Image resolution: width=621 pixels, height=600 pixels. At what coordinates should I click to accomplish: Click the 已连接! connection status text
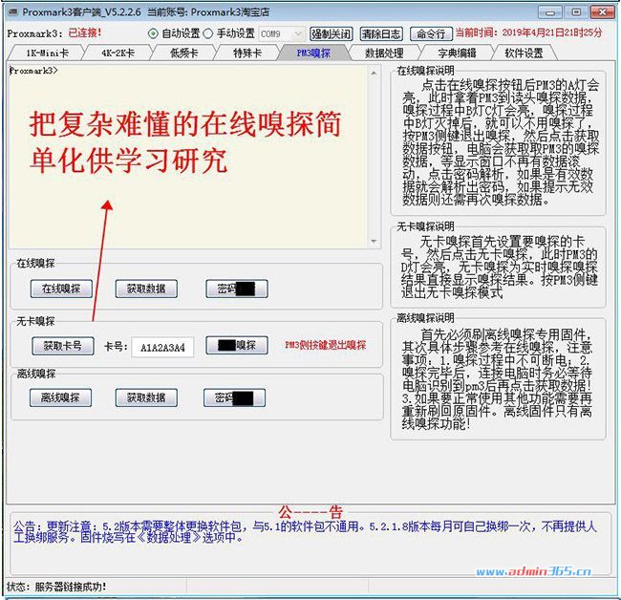85,32
